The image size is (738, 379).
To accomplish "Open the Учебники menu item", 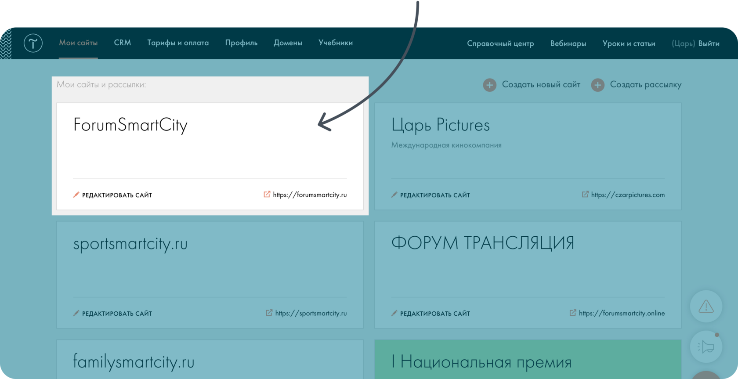I will tap(336, 43).
